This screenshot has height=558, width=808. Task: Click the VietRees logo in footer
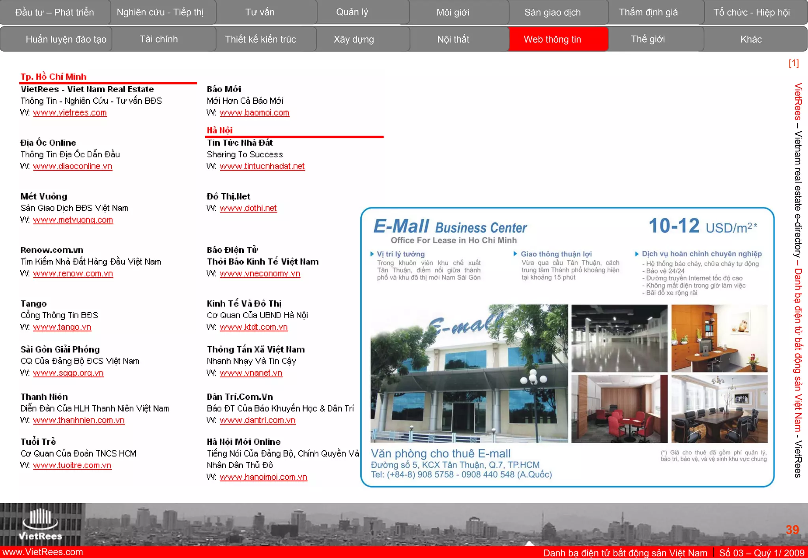41,524
